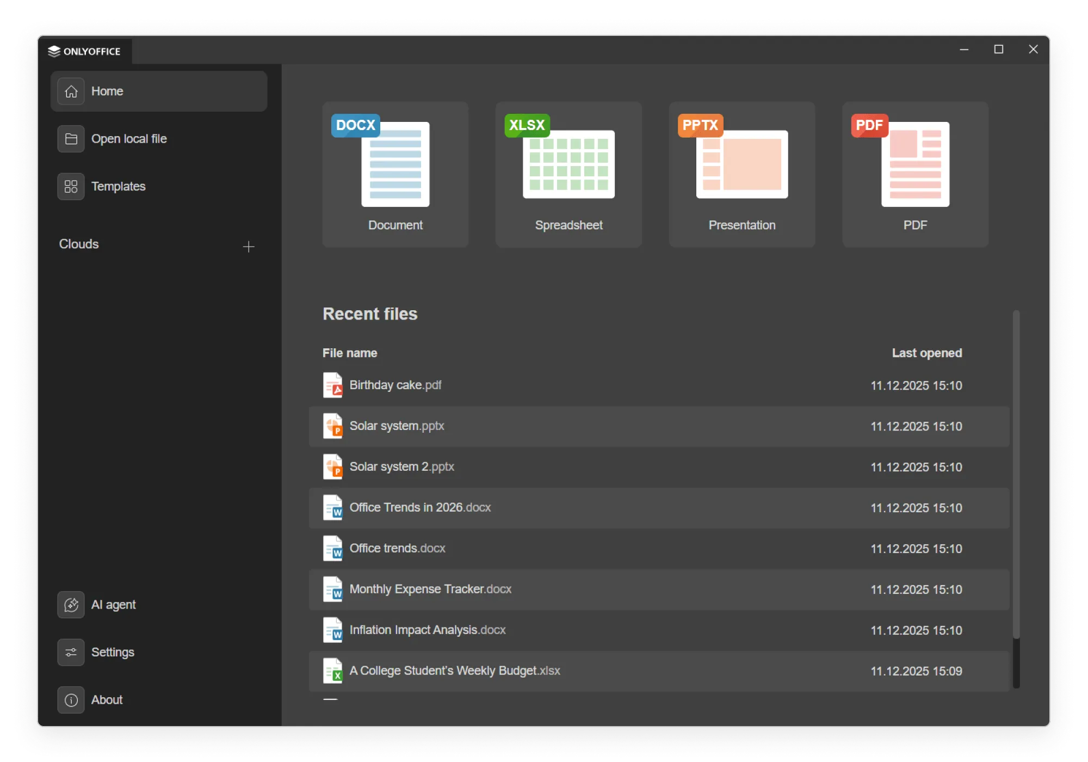Click the Home sidebar icon
The height and width of the screenshot is (762, 1088).
point(71,91)
